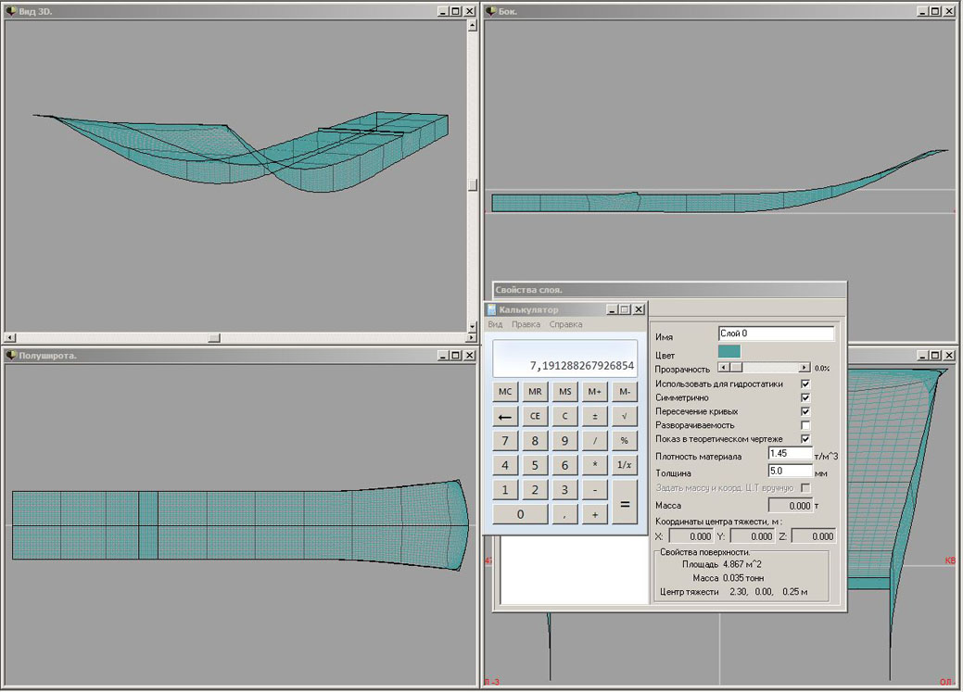Open the Правка menu in calculator
963x692 pixels.
[x=526, y=325]
